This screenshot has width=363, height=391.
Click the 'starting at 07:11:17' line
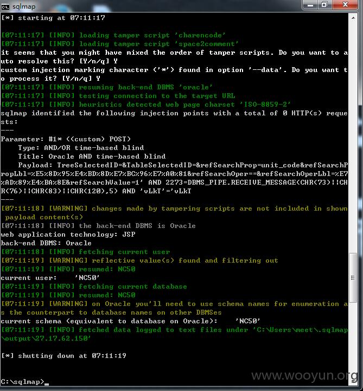[53, 18]
